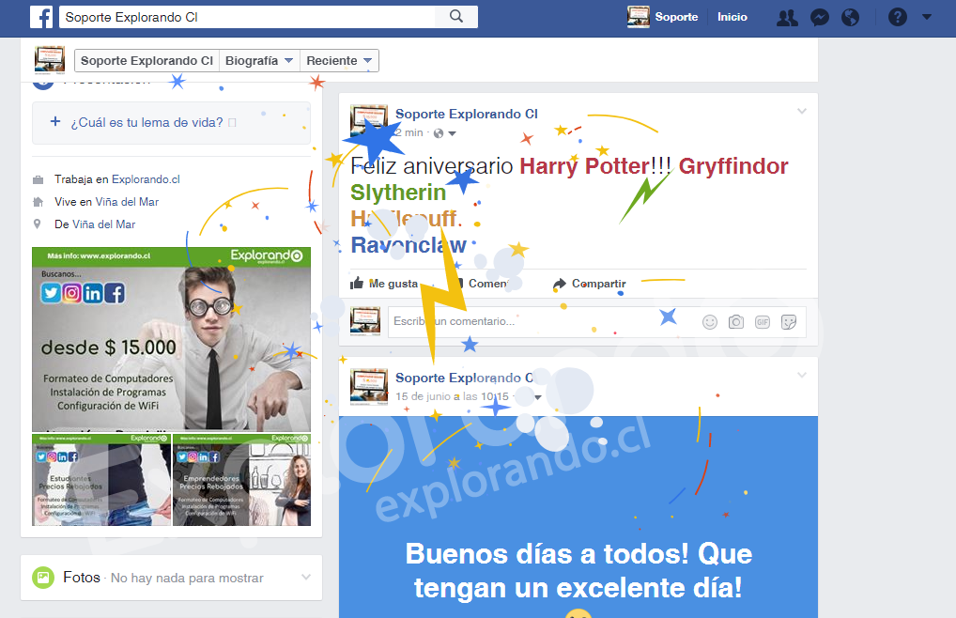The width and height of the screenshot is (956, 618).
Task: Open the options chevron on Harry Potter post
Action: 802,111
